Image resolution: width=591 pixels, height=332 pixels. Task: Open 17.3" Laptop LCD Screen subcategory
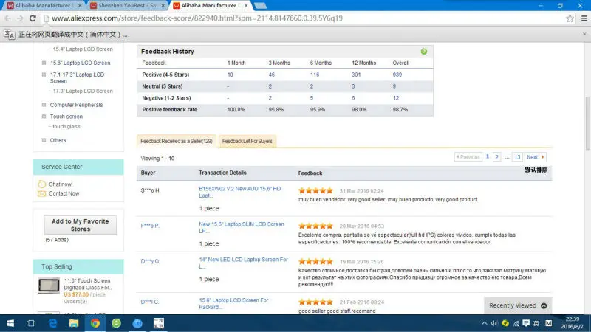click(83, 91)
